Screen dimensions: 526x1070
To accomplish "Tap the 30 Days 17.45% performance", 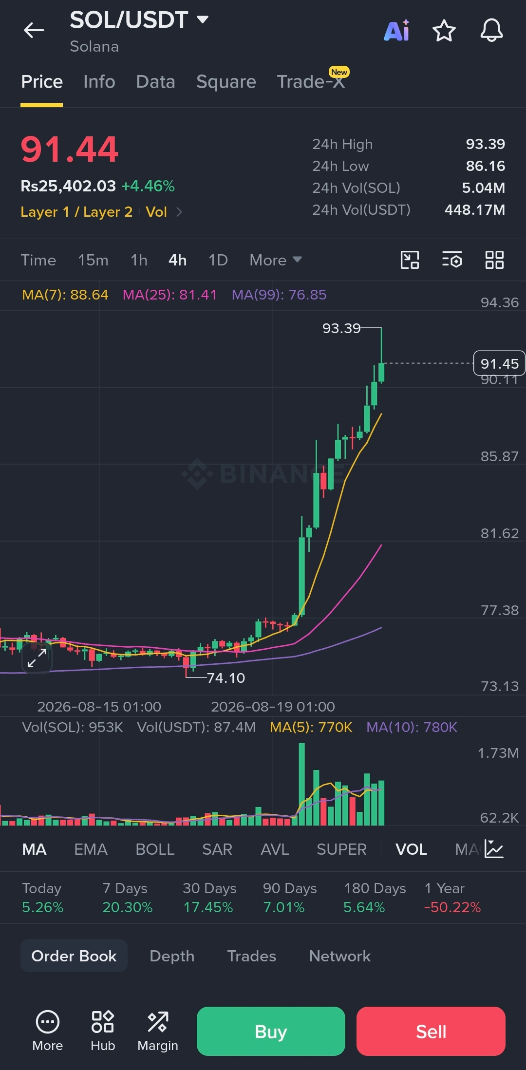I will point(209,898).
